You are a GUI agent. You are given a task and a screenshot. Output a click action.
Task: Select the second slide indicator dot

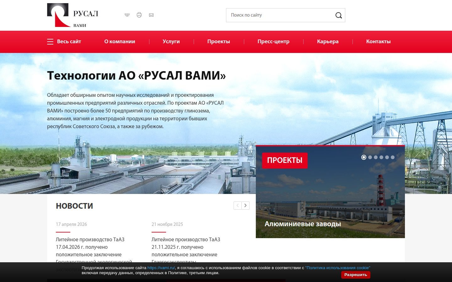pos(370,157)
